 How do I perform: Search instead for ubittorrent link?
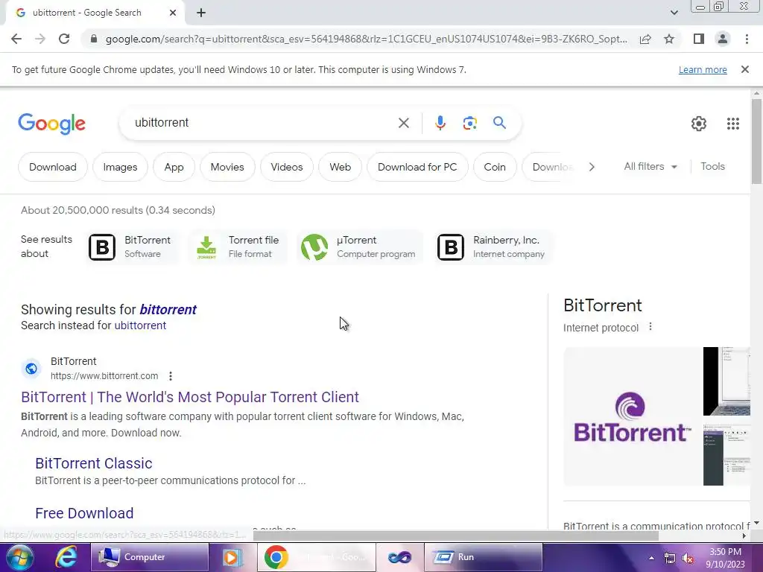click(x=140, y=325)
